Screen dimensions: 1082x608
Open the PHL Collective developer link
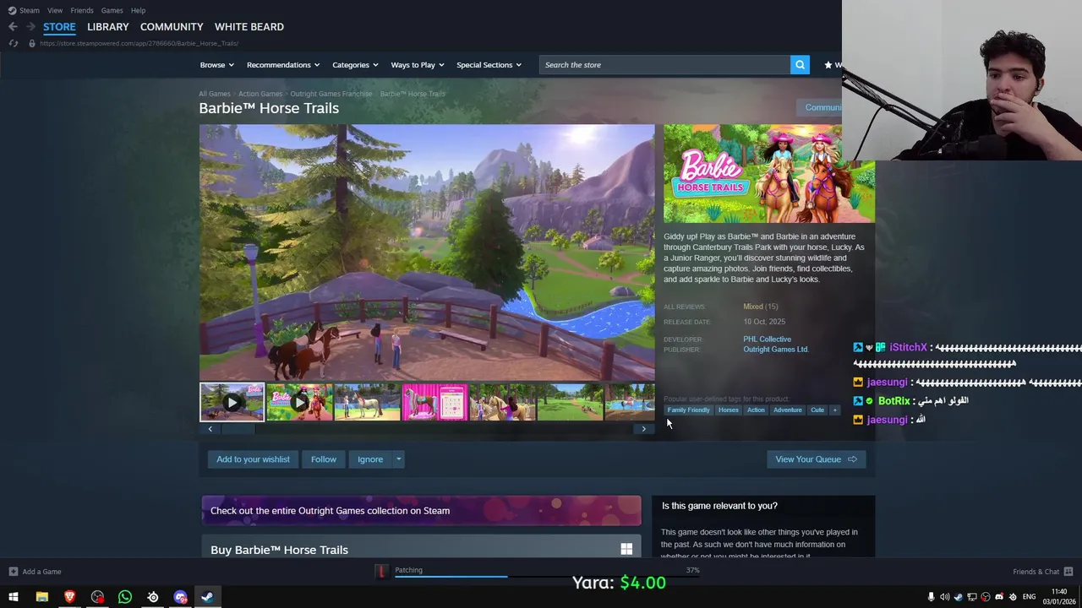[x=767, y=339]
